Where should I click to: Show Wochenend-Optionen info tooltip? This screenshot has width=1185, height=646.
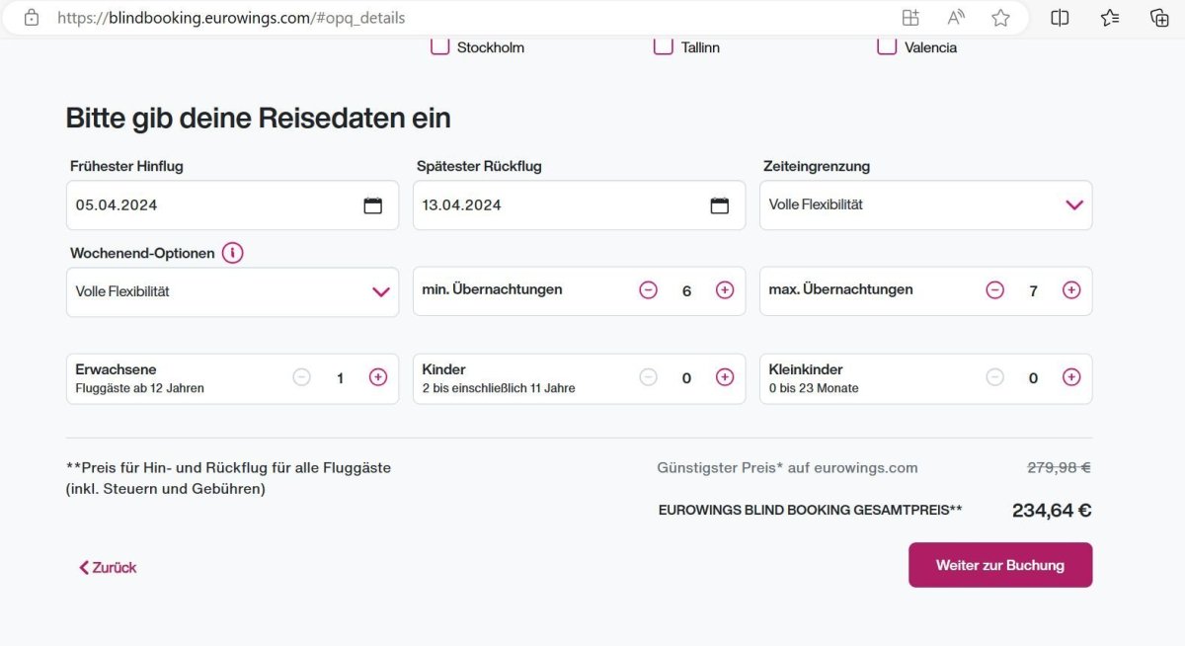(x=233, y=253)
